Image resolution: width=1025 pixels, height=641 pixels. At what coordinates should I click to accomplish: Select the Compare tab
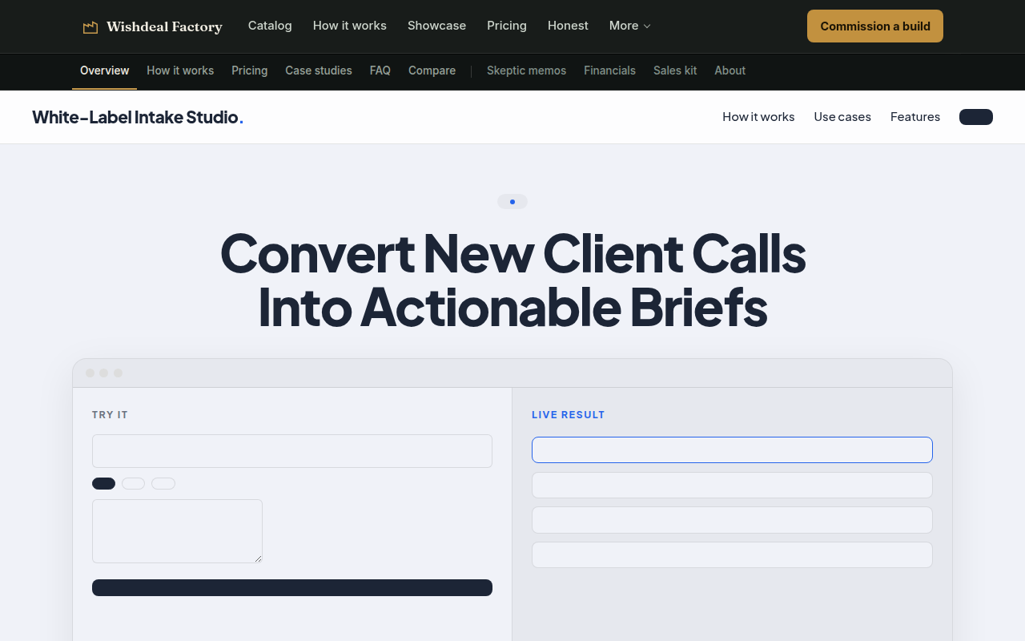432,71
